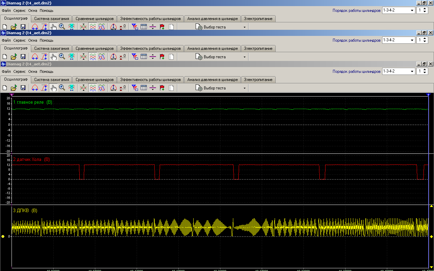This screenshot has width=434, height=271.
Task: Click the filter funnel icon in the bottom toolbar
Action: [x=135, y=88]
